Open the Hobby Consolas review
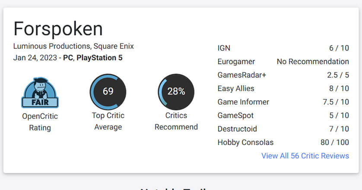 coord(283,142)
